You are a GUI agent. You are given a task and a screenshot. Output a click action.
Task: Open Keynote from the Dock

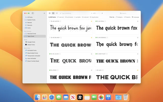point(108,97)
